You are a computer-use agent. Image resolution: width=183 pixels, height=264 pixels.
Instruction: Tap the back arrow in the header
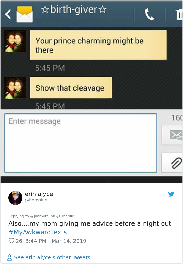click(x=8, y=14)
